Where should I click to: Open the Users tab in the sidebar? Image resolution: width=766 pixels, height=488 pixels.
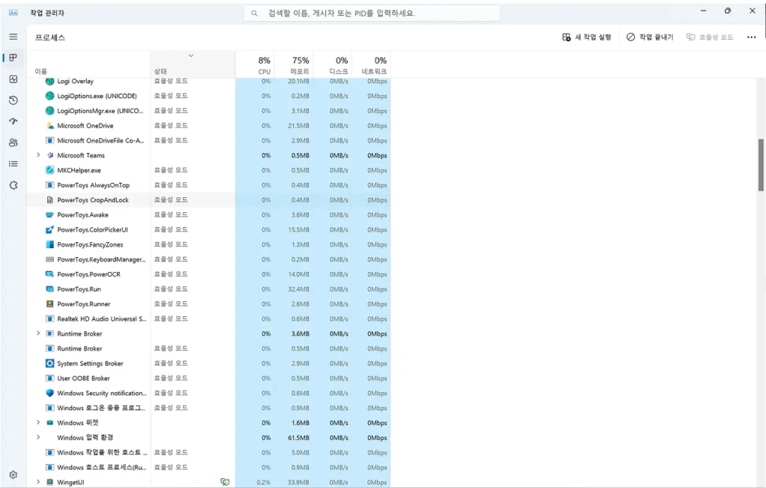point(13,143)
